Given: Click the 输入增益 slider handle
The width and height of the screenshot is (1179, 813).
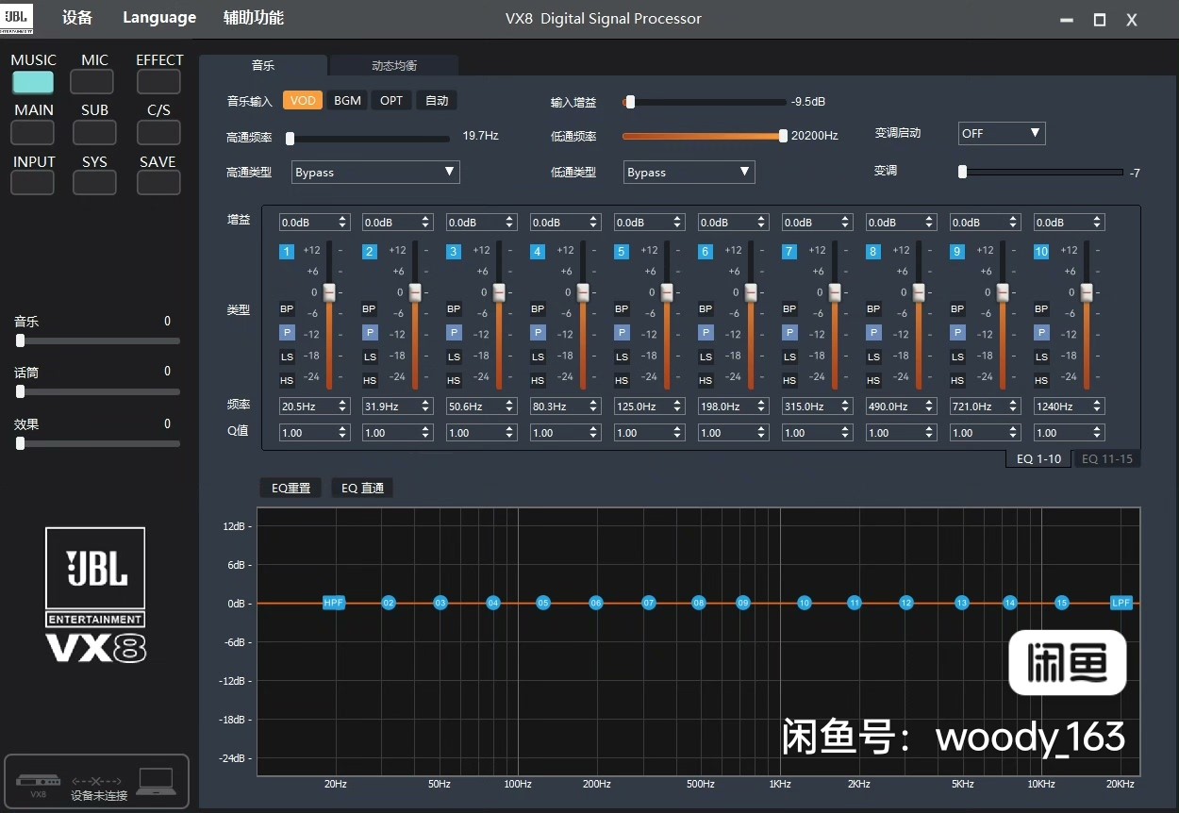Looking at the screenshot, I should point(630,102).
